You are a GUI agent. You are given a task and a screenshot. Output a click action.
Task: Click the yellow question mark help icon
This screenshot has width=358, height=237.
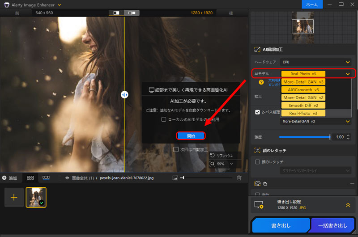[261, 82]
